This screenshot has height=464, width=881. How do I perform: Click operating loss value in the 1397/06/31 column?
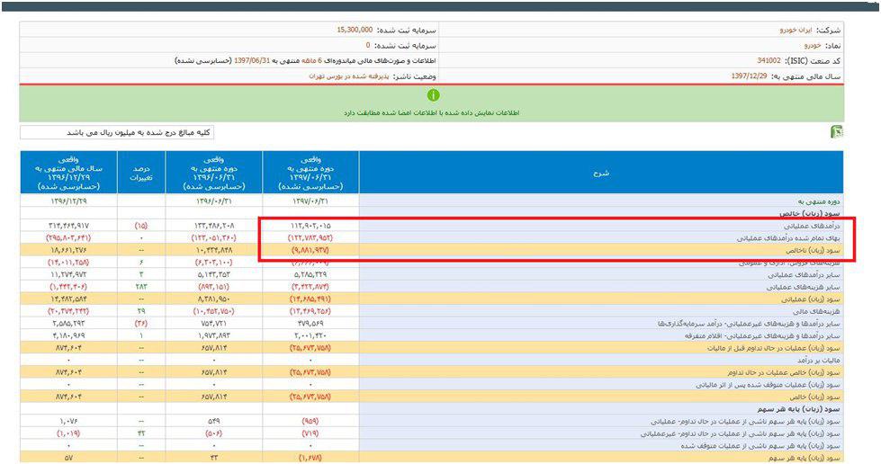coord(310,299)
